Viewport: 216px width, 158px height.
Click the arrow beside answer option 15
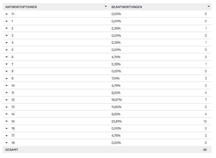(6, 121)
